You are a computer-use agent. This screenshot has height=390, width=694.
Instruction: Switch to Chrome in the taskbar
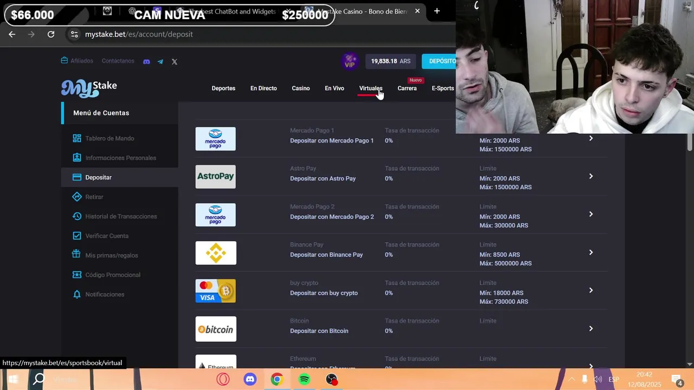277,379
